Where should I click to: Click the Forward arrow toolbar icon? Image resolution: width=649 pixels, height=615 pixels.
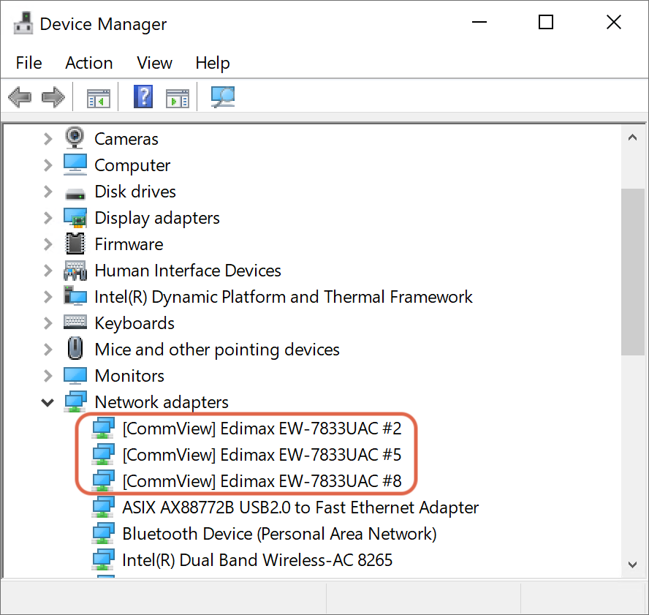pos(53,97)
